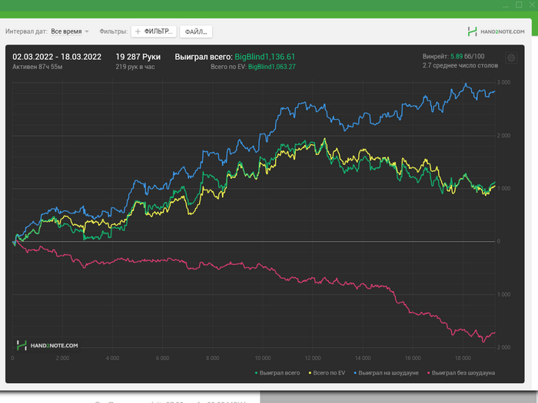This screenshot has width=538, height=403.
Task: Select the 'Интервал дат:' label
Action: 26,31
